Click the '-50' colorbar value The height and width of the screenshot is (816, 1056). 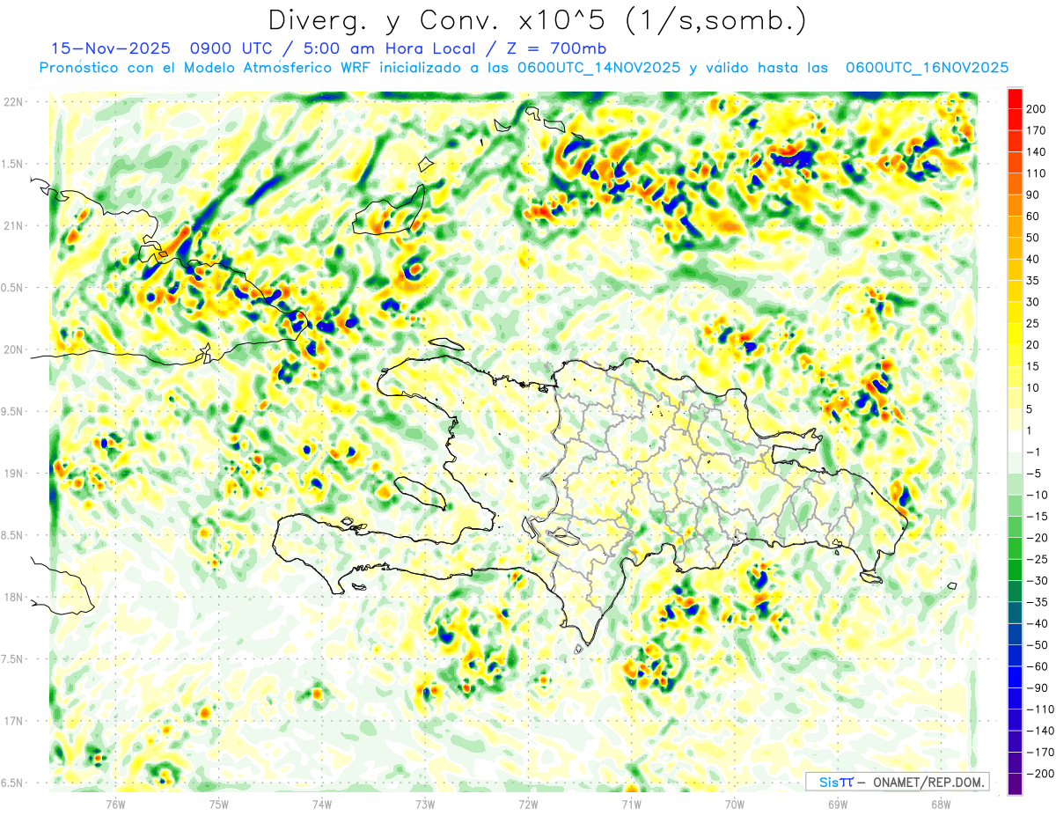tap(1036, 645)
